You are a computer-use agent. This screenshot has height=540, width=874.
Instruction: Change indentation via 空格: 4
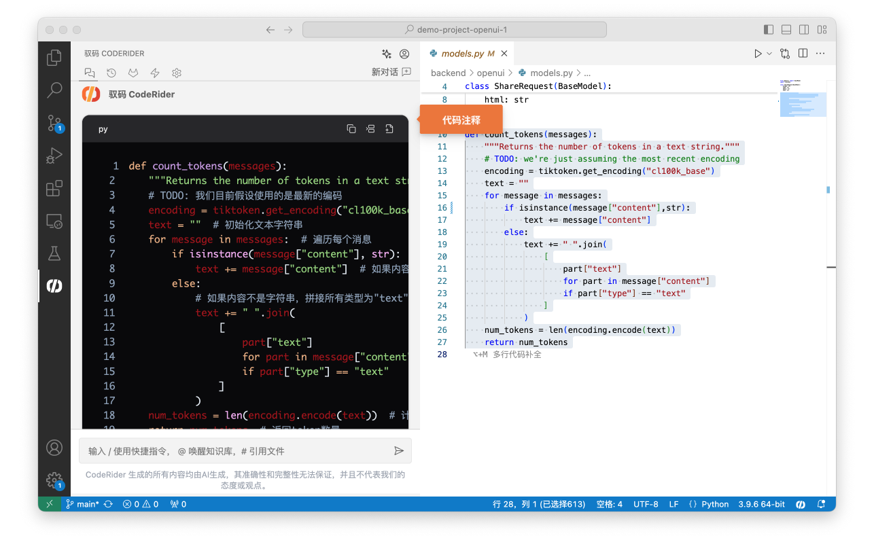click(x=609, y=504)
